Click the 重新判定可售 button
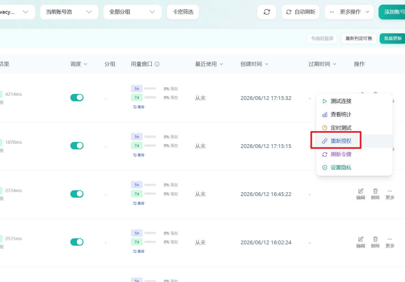 (x=359, y=38)
